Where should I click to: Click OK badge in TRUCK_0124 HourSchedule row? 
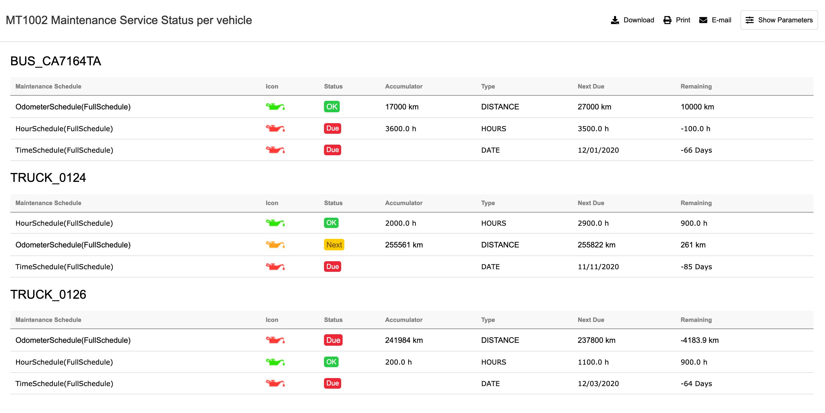coord(331,223)
